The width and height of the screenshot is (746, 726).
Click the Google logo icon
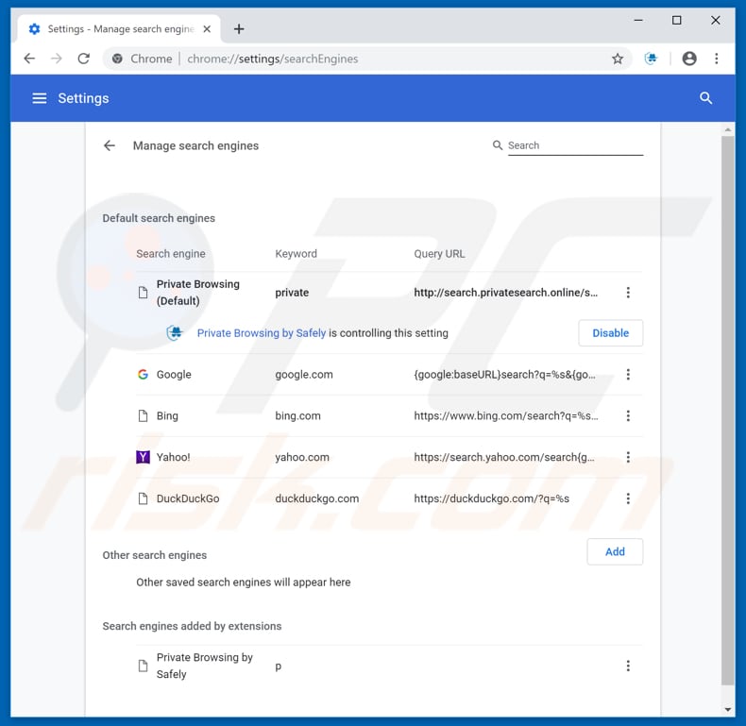pos(143,375)
